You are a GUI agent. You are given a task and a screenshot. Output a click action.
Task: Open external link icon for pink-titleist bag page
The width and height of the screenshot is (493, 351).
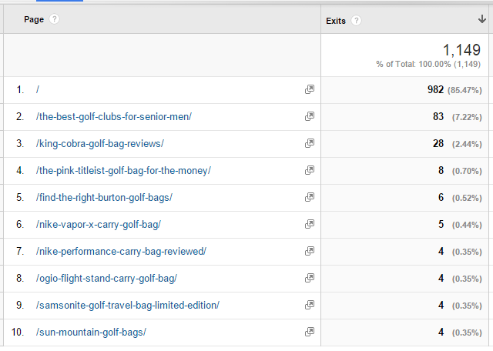pos(310,170)
